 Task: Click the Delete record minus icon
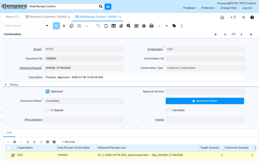click(87, 26)
